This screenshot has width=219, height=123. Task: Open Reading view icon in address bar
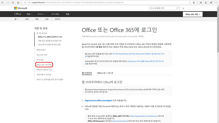[190, 2]
